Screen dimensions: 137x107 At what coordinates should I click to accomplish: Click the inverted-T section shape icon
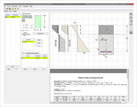point(31,17)
